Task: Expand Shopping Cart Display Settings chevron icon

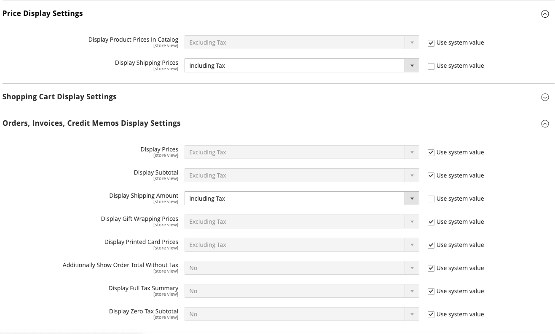Action: 545,97
